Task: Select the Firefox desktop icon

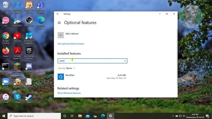Action: pos(6,52)
